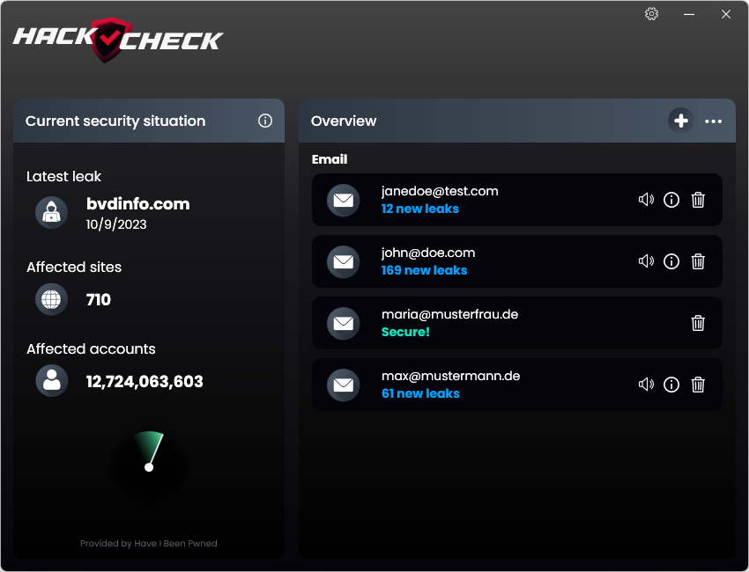Click the 12,724,063,603 accounts value
Screen dimensions: 749x572
click(145, 382)
